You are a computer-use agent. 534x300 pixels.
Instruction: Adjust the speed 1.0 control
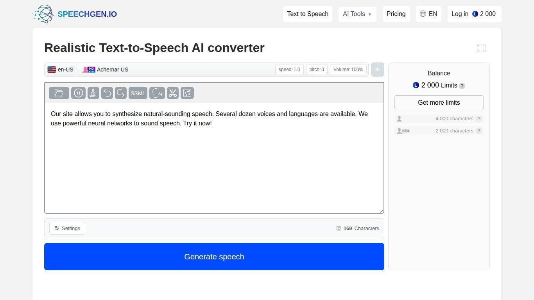coord(289,70)
